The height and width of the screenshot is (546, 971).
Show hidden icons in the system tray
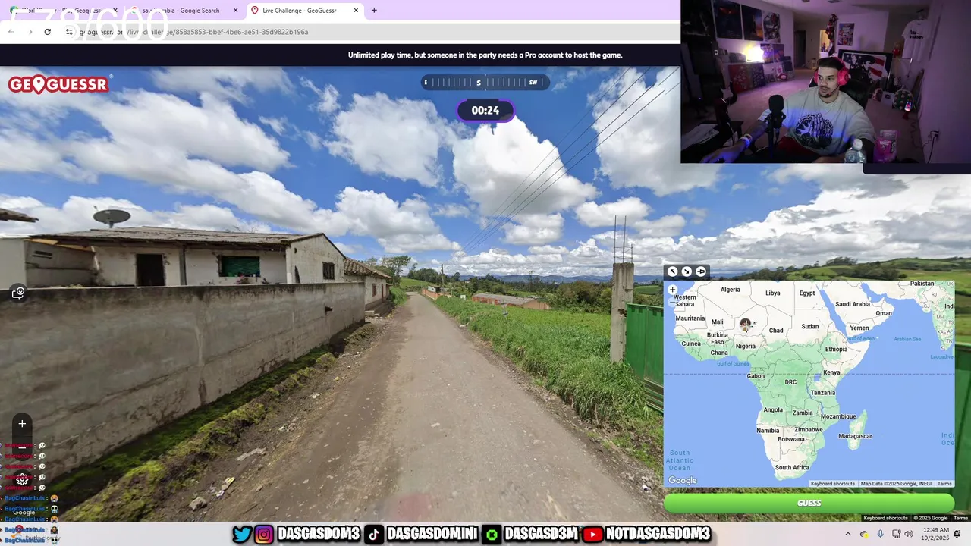click(x=848, y=534)
